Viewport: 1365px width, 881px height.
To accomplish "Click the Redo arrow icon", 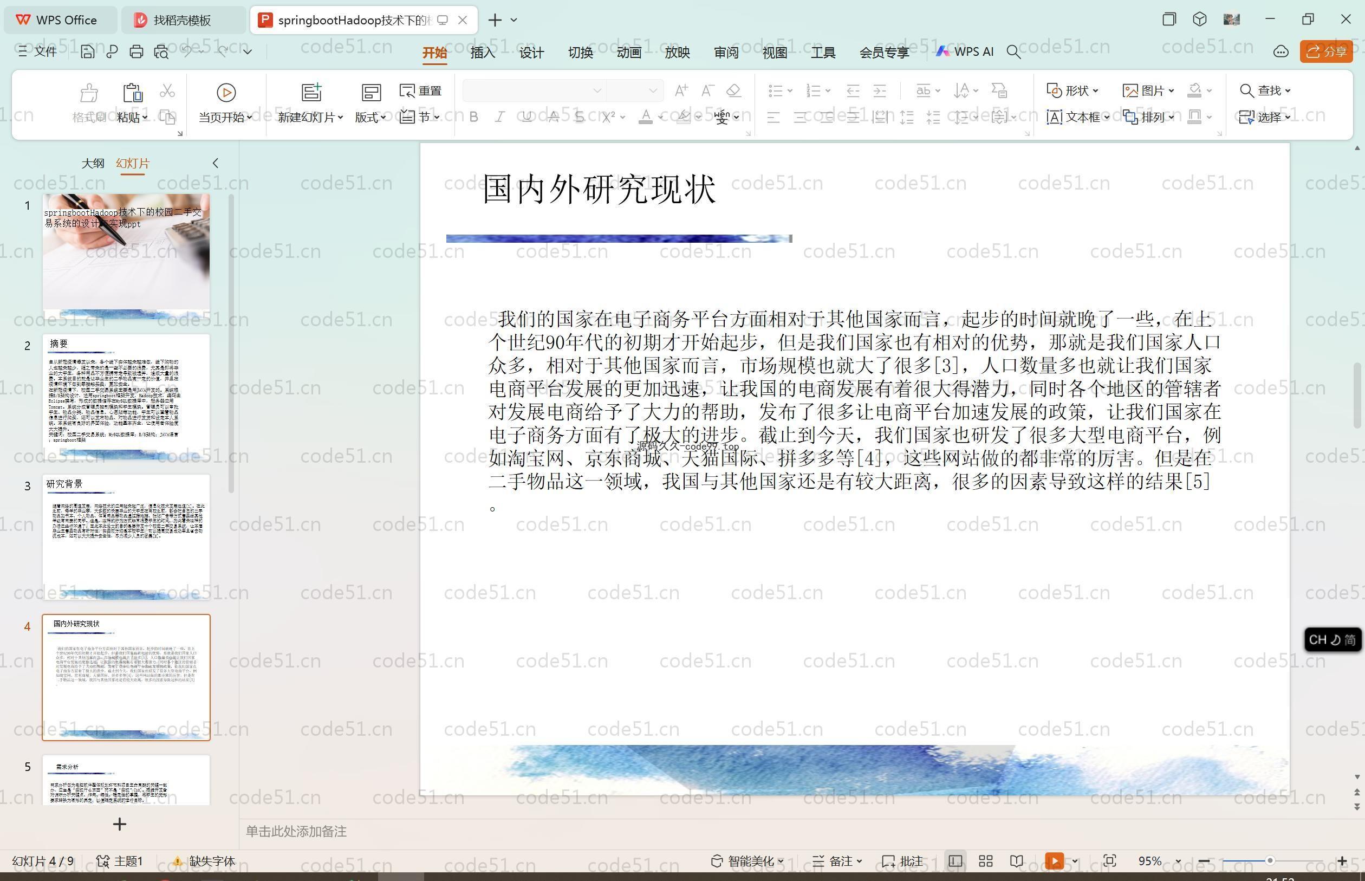I will (223, 51).
